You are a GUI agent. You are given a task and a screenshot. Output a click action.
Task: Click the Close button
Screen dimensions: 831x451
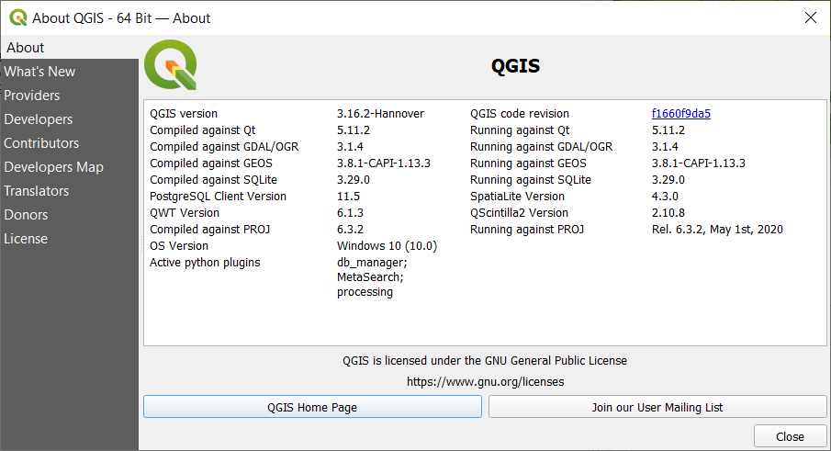pos(790,436)
